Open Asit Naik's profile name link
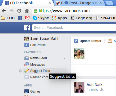Image resolution: width=116 pixels, height=96 pixels. pos(94,85)
